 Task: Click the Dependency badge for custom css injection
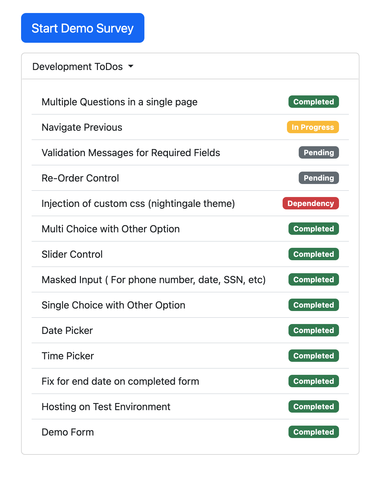pos(310,203)
